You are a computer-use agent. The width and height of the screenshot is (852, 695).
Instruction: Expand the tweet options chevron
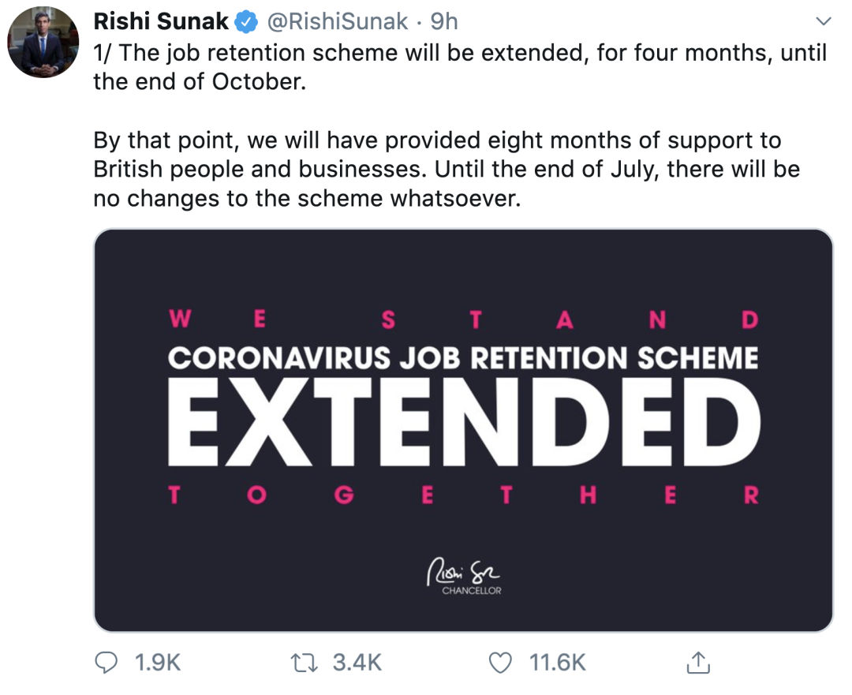tap(823, 21)
